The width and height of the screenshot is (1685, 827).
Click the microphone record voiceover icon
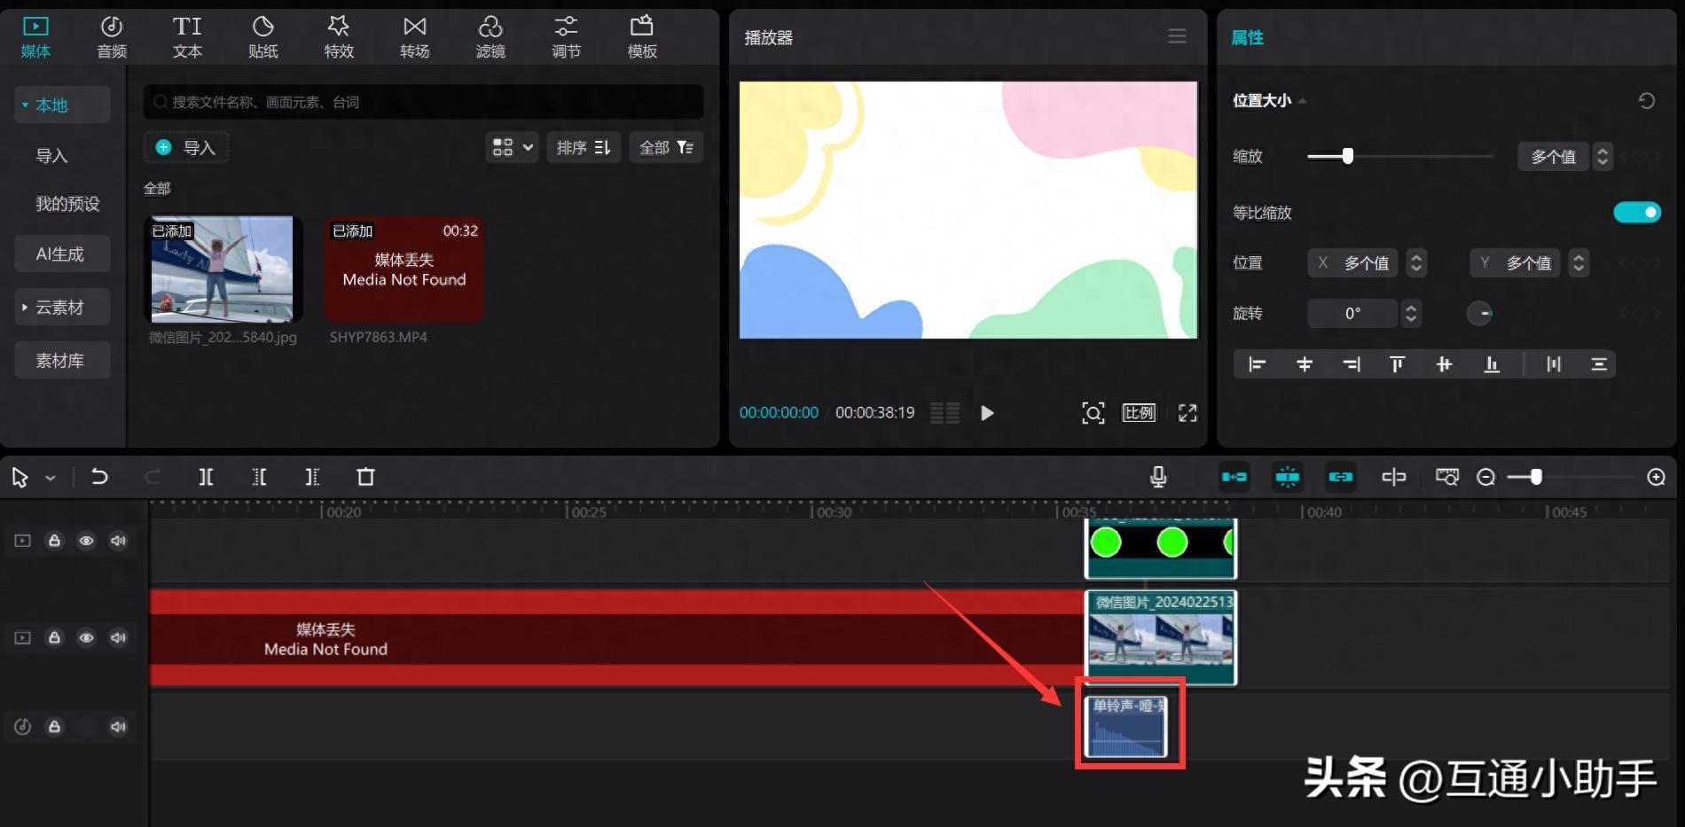pyautogui.click(x=1158, y=478)
